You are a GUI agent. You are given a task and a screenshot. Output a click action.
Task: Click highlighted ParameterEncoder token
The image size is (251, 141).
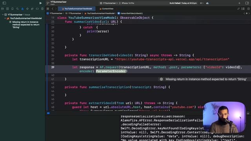[x=111, y=71]
